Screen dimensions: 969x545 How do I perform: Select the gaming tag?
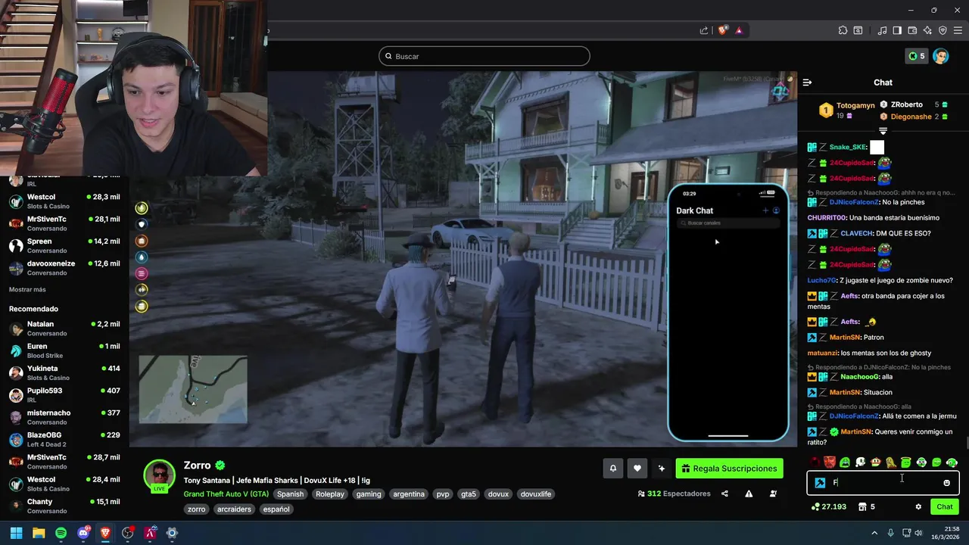(x=369, y=494)
